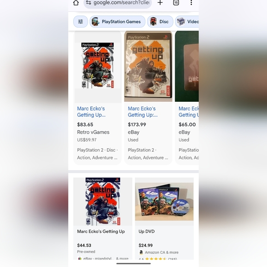267x267 pixels.
Task: Open the $65.00 eBay used listing title
Action: coord(189,112)
